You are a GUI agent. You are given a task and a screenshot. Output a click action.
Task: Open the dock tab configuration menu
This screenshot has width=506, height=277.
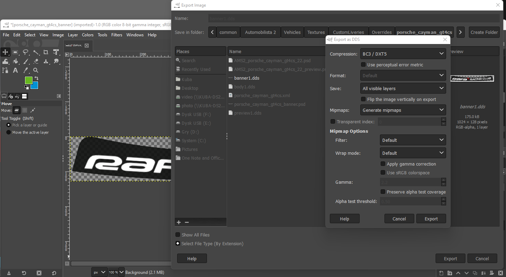click(59, 96)
